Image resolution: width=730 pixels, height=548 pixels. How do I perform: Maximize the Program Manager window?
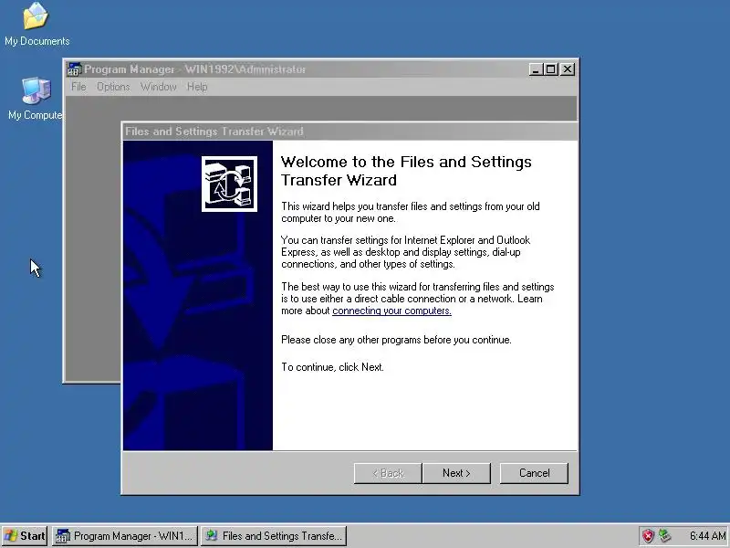point(551,69)
